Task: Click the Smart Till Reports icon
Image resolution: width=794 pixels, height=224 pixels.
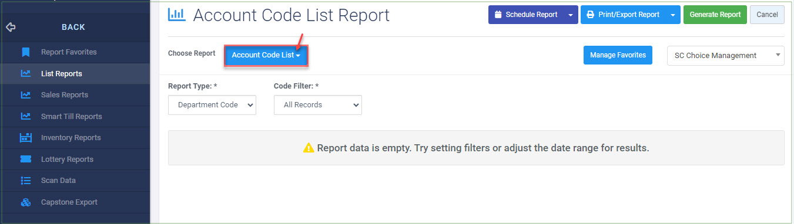Action: 25,117
